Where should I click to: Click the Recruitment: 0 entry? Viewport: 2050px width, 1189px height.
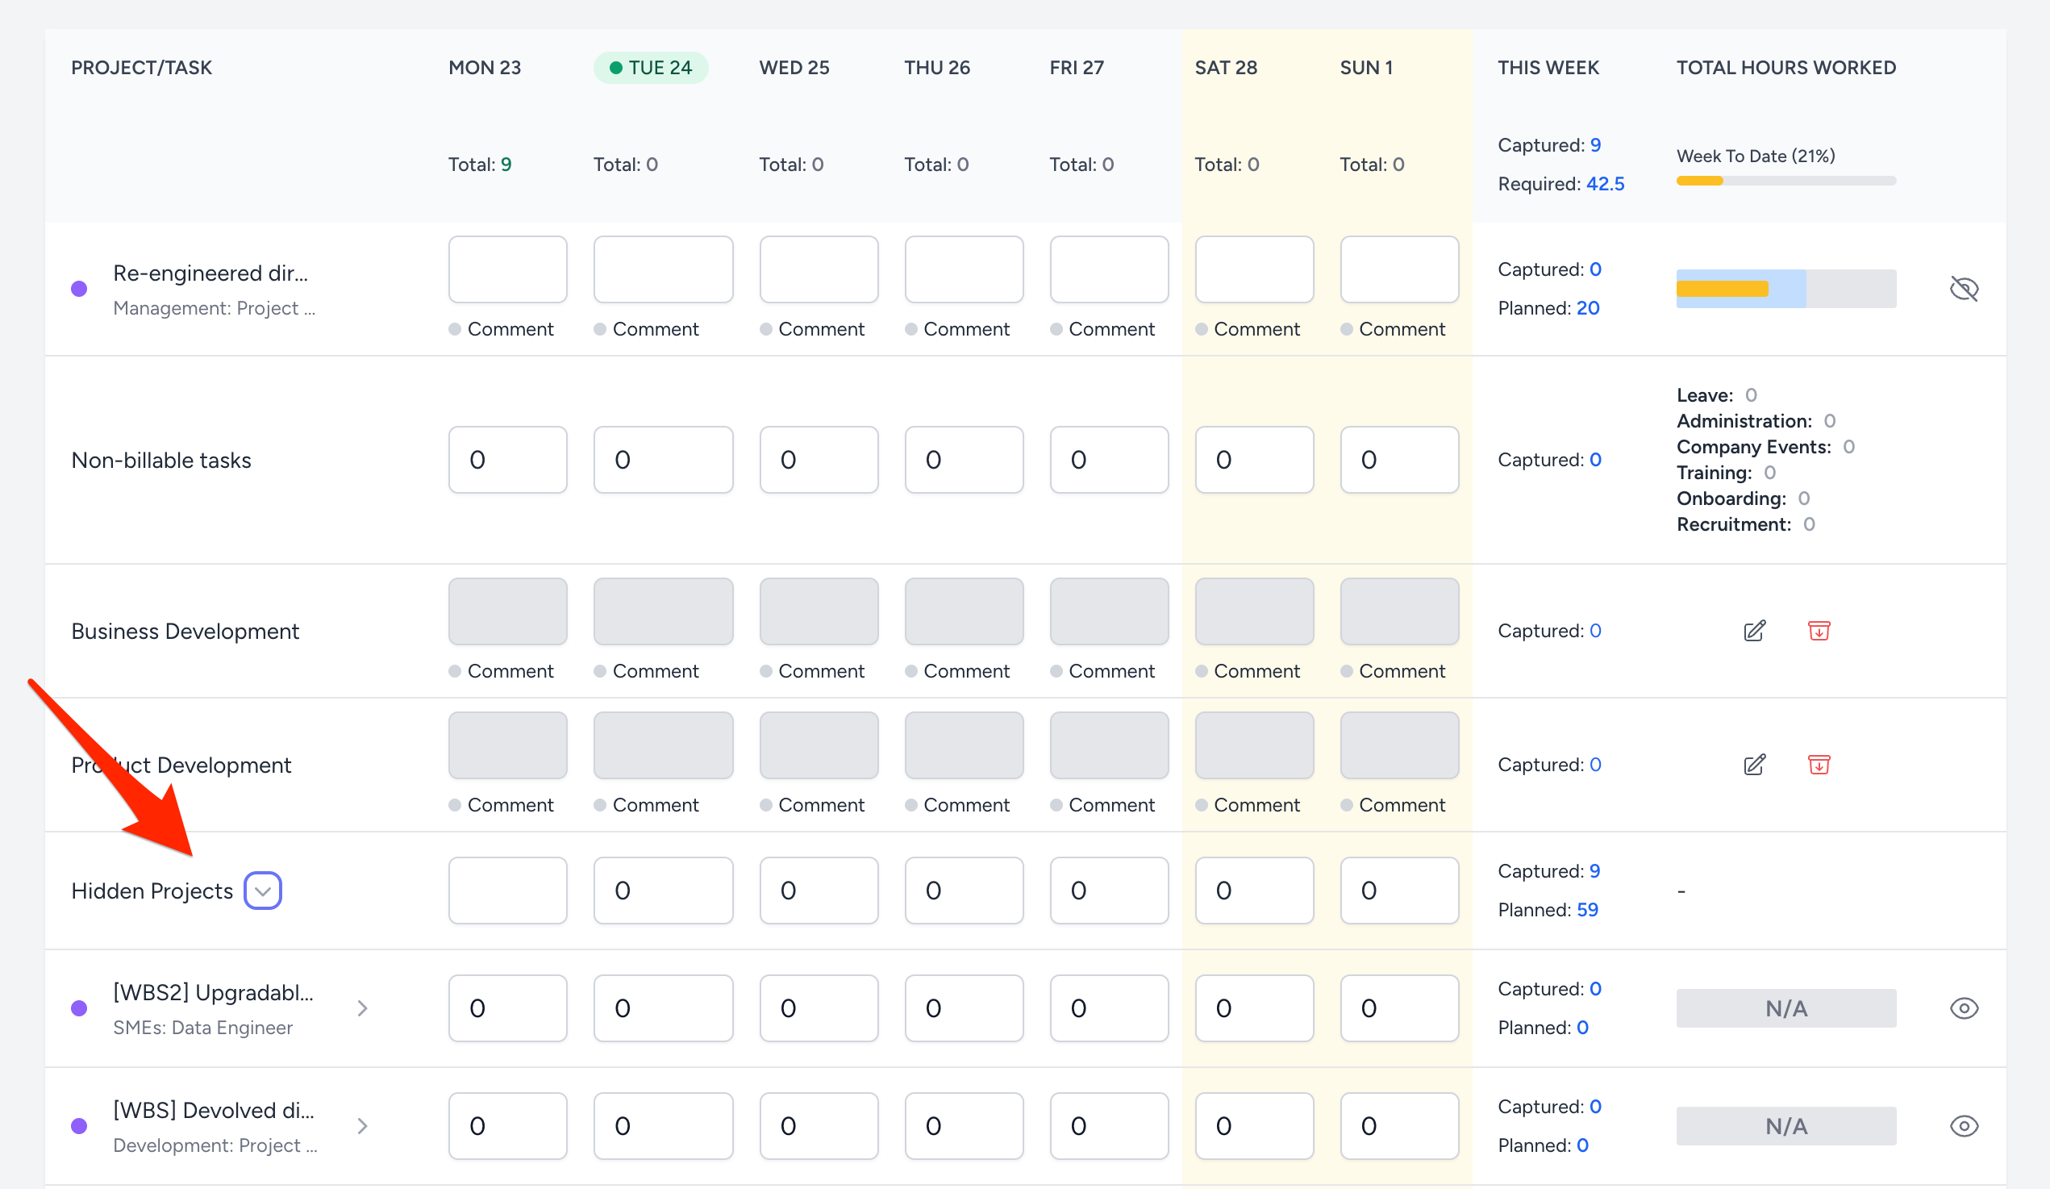tap(1745, 524)
